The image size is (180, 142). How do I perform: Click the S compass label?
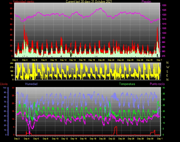point(167,71)
